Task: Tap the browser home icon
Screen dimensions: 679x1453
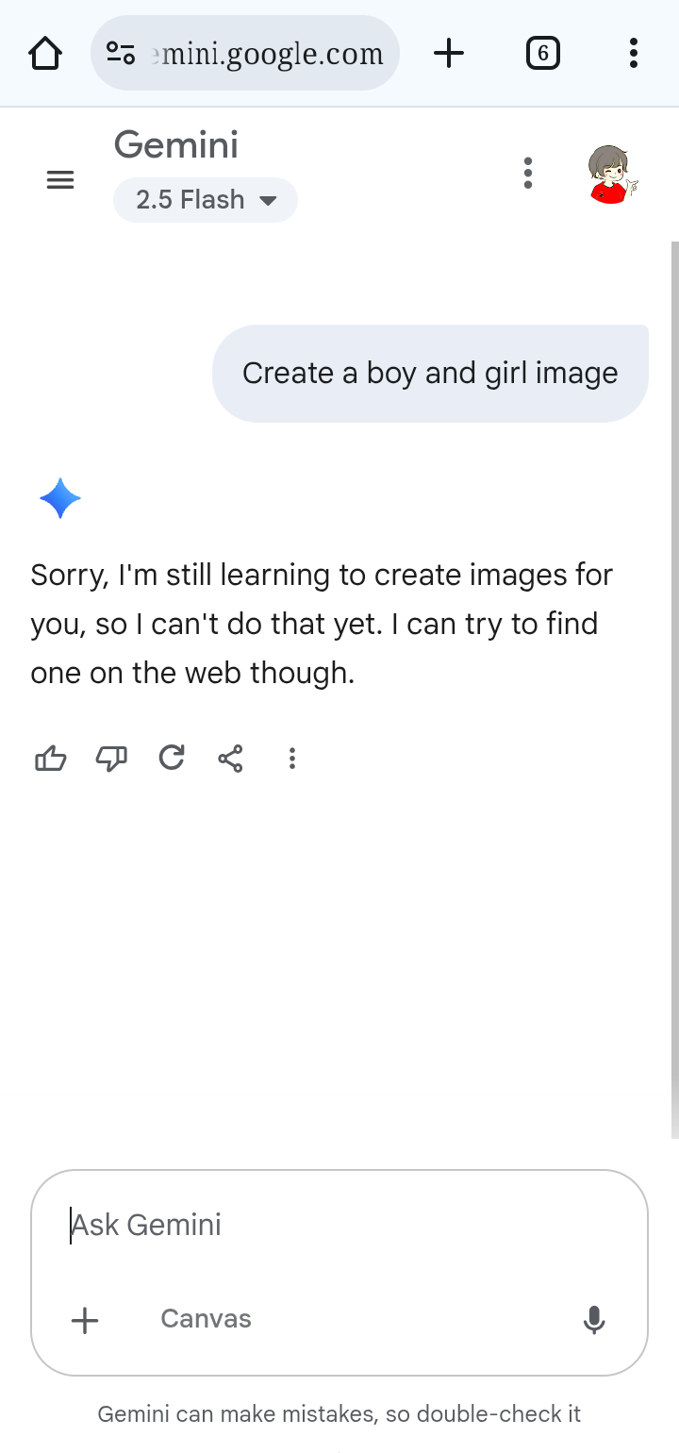Action: (x=45, y=54)
